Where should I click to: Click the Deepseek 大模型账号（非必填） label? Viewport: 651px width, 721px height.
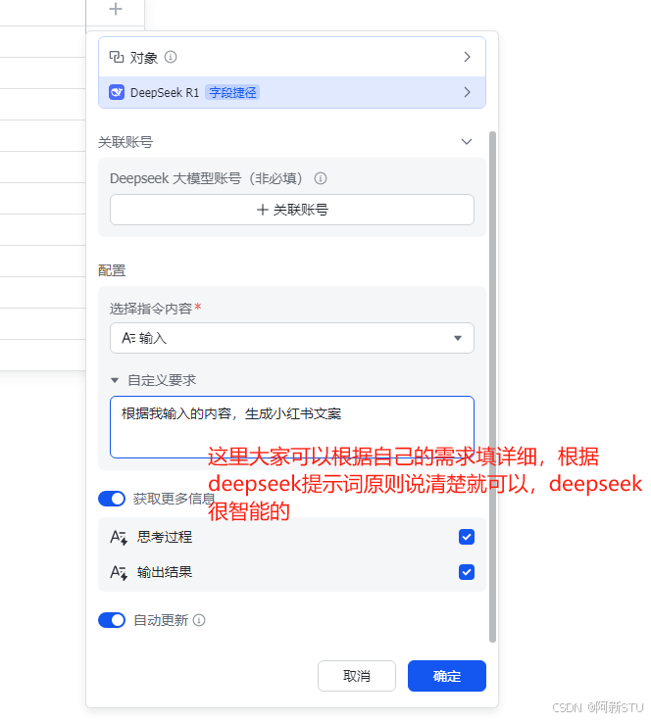click(x=206, y=178)
